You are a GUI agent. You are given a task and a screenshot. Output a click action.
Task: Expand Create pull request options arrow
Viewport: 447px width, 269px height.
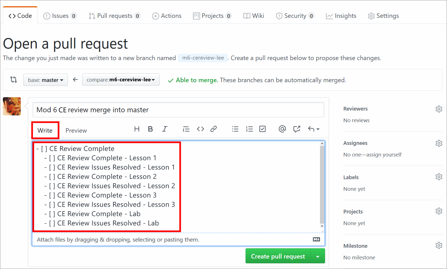(x=318, y=256)
